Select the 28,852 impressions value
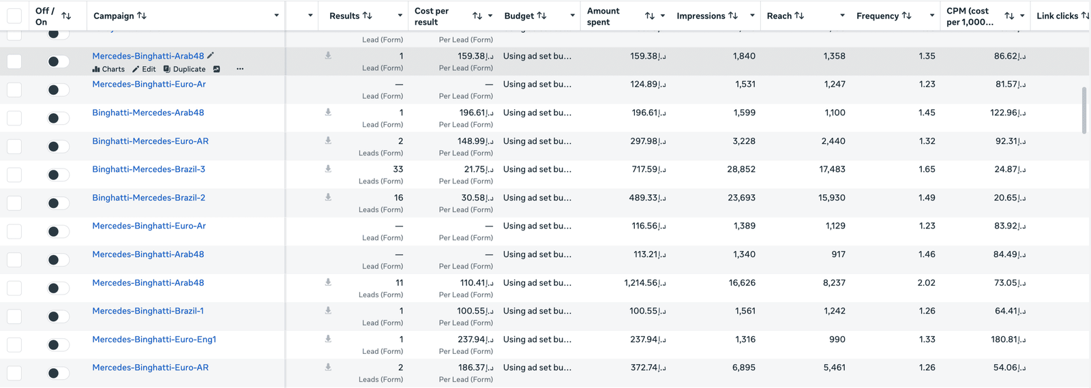This screenshot has height=388, width=1091. pyautogui.click(x=741, y=169)
